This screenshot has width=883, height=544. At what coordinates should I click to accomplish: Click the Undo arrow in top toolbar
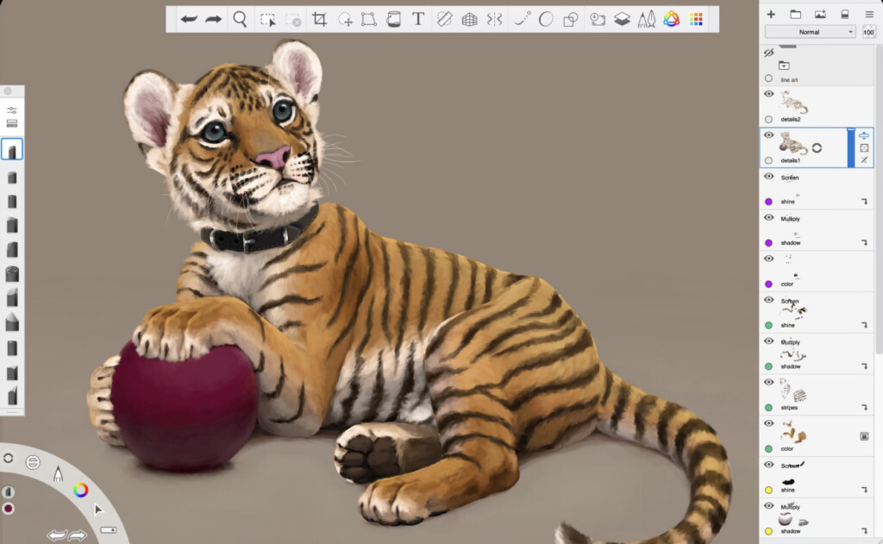189,20
